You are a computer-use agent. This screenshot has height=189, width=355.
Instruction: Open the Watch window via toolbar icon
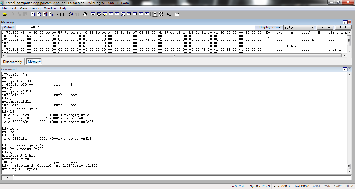click(99, 14)
